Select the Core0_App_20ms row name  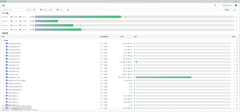(x=14, y=50)
